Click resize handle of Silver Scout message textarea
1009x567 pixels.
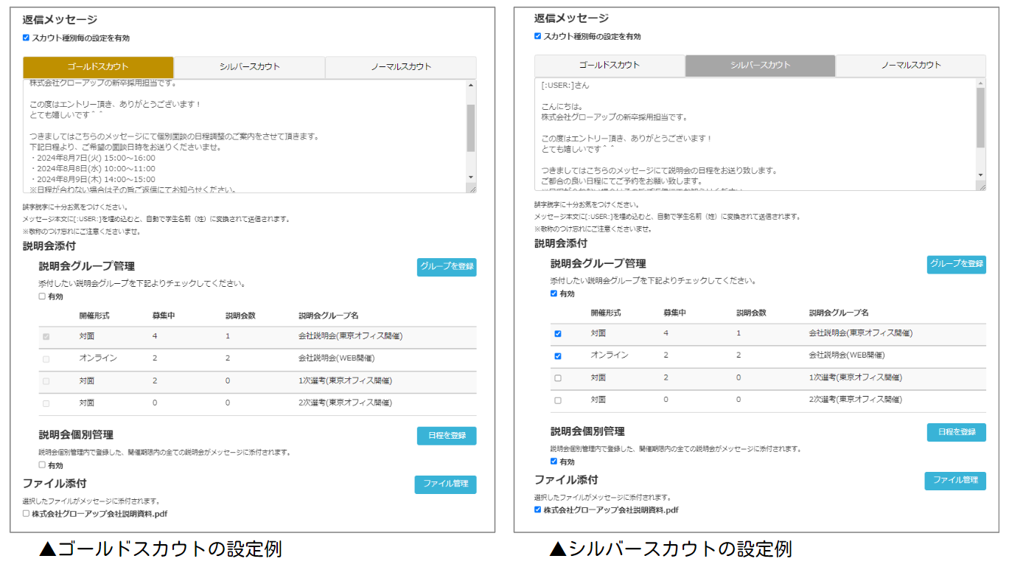[x=980, y=186]
